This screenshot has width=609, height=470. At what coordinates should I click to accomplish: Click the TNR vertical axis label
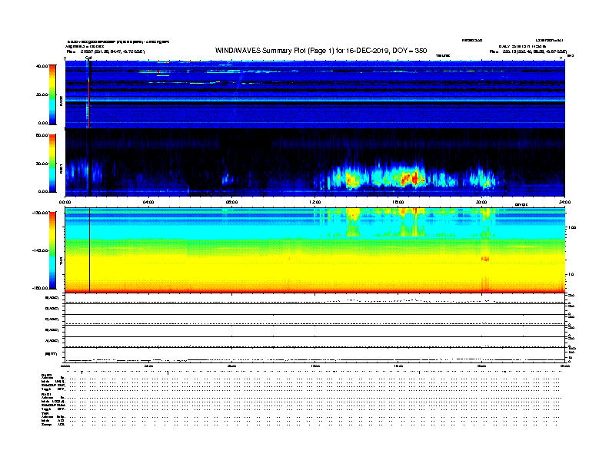click(x=61, y=260)
